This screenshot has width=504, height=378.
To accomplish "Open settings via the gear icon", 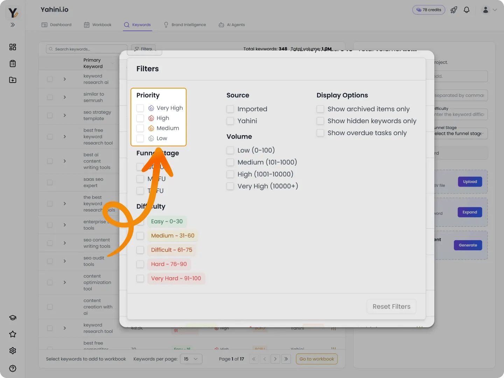I will (13, 351).
